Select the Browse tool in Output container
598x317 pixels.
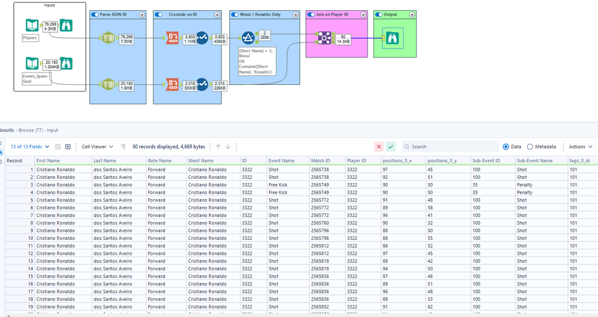pyautogui.click(x=393, y=38)
